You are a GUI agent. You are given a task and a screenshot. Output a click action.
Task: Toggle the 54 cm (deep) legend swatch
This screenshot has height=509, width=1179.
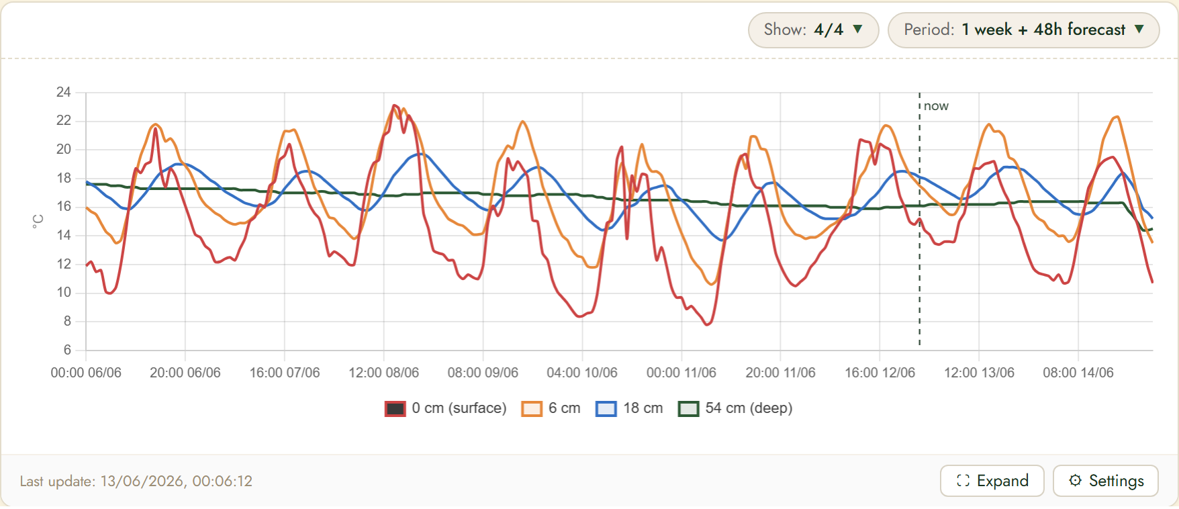[689, 408]
